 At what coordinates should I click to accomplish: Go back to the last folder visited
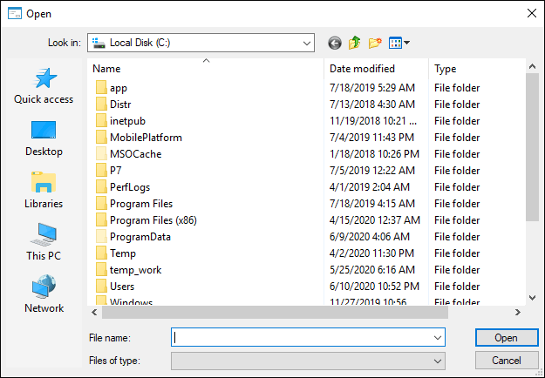pos(335,43)
